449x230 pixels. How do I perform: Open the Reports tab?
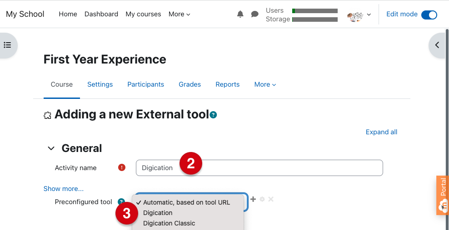(228, 84)
